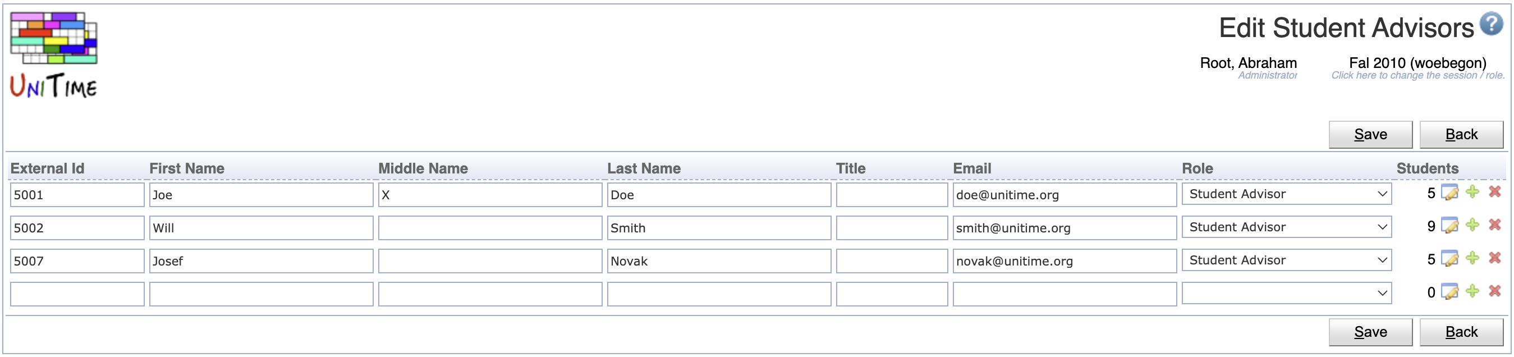The width and height of the screenshot is (1514, 357).
Task: Edit students for Will Smith
Action: tap(1450, 226)
